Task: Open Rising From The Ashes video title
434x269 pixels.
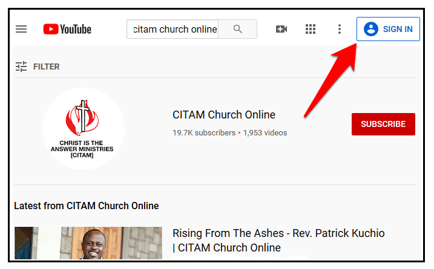Action: click(278, 241)
